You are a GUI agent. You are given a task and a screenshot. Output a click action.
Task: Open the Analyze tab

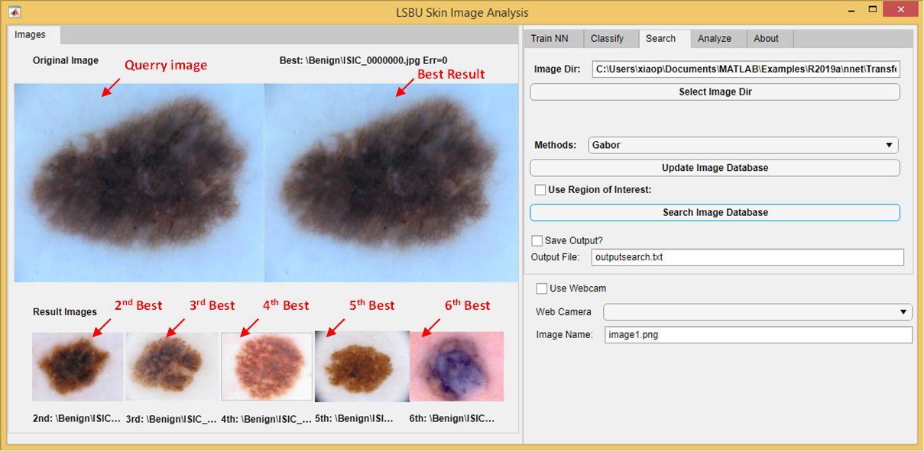tap(716, 38)
